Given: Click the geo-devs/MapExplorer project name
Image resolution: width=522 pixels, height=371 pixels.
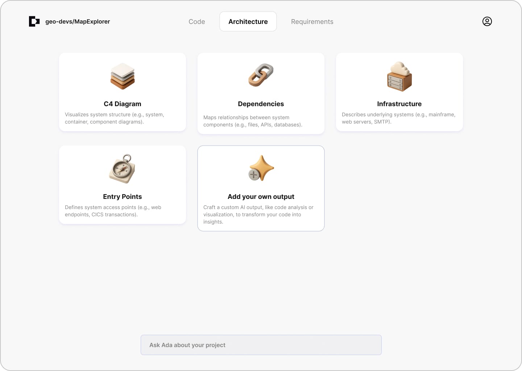Looking at the screenshot, I should [78, 22].
